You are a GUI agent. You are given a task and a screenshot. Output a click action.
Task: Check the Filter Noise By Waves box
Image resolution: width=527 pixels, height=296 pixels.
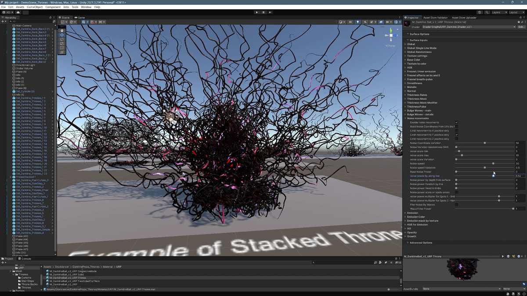click(456, 205)
